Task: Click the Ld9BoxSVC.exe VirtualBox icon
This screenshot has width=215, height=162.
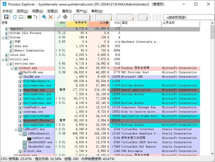Action: pos(21,129)
